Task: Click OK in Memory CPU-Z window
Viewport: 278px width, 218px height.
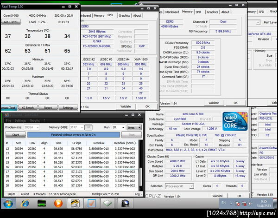Action: click(236, 103)
